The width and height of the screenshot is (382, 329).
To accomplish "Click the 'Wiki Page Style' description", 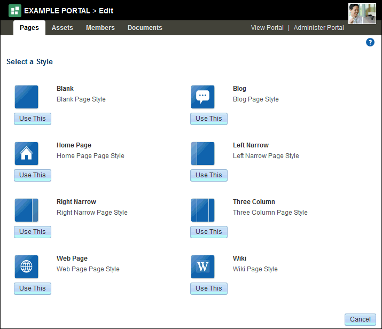I will point(255,269).
